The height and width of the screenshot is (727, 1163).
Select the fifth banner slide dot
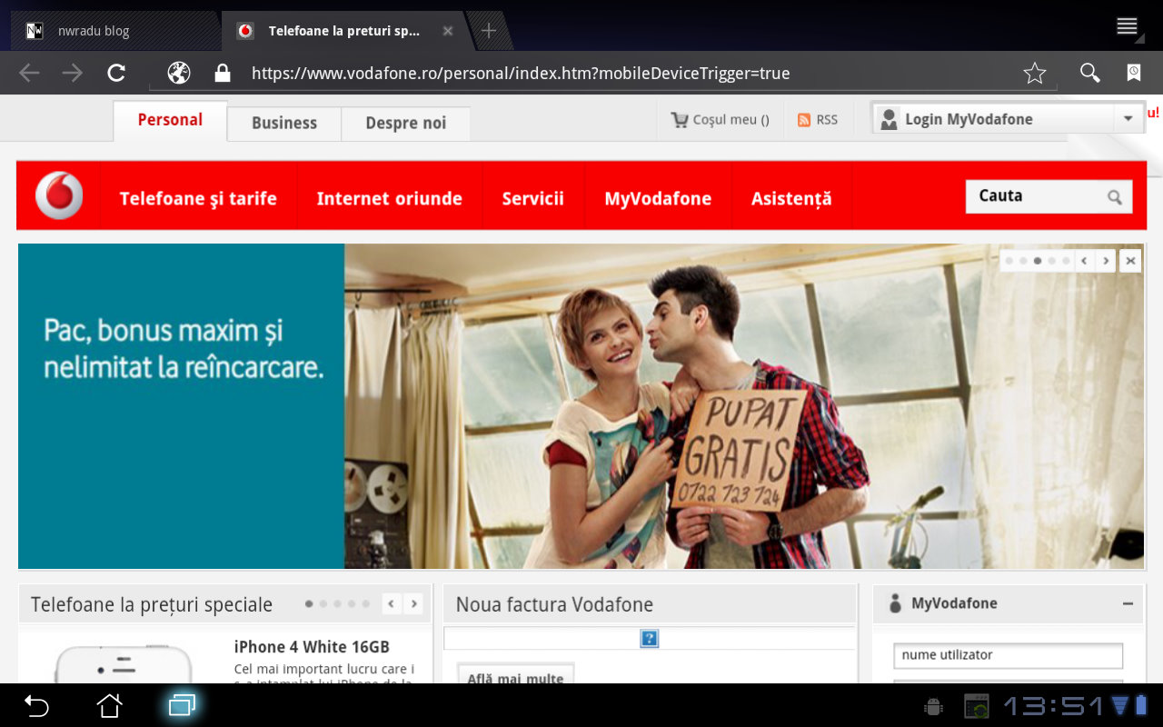click(x=1067, y=261)
